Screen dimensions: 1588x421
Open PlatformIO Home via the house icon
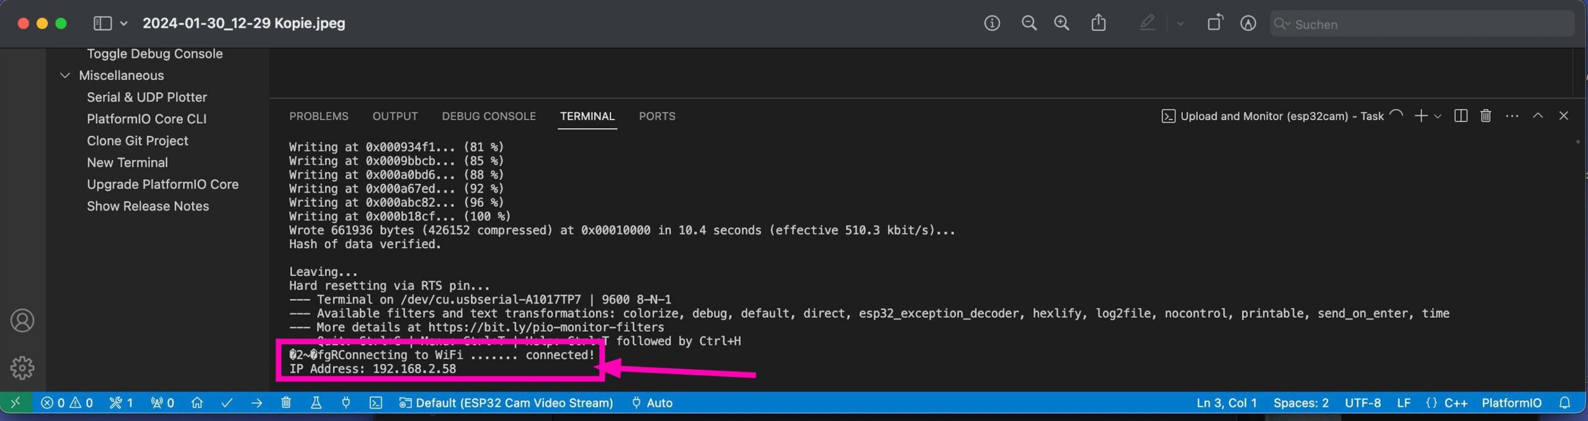click(197, 402)
